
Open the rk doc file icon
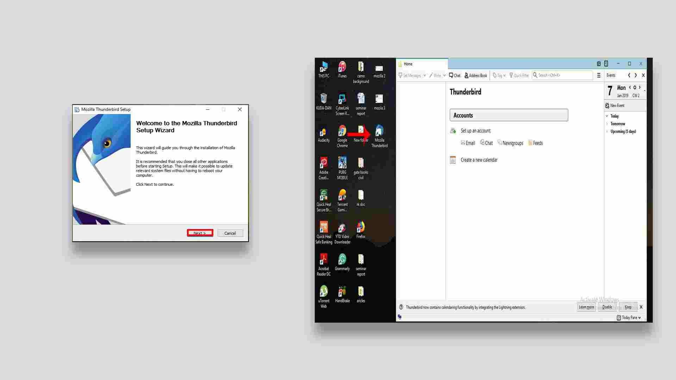click(361, 198)
